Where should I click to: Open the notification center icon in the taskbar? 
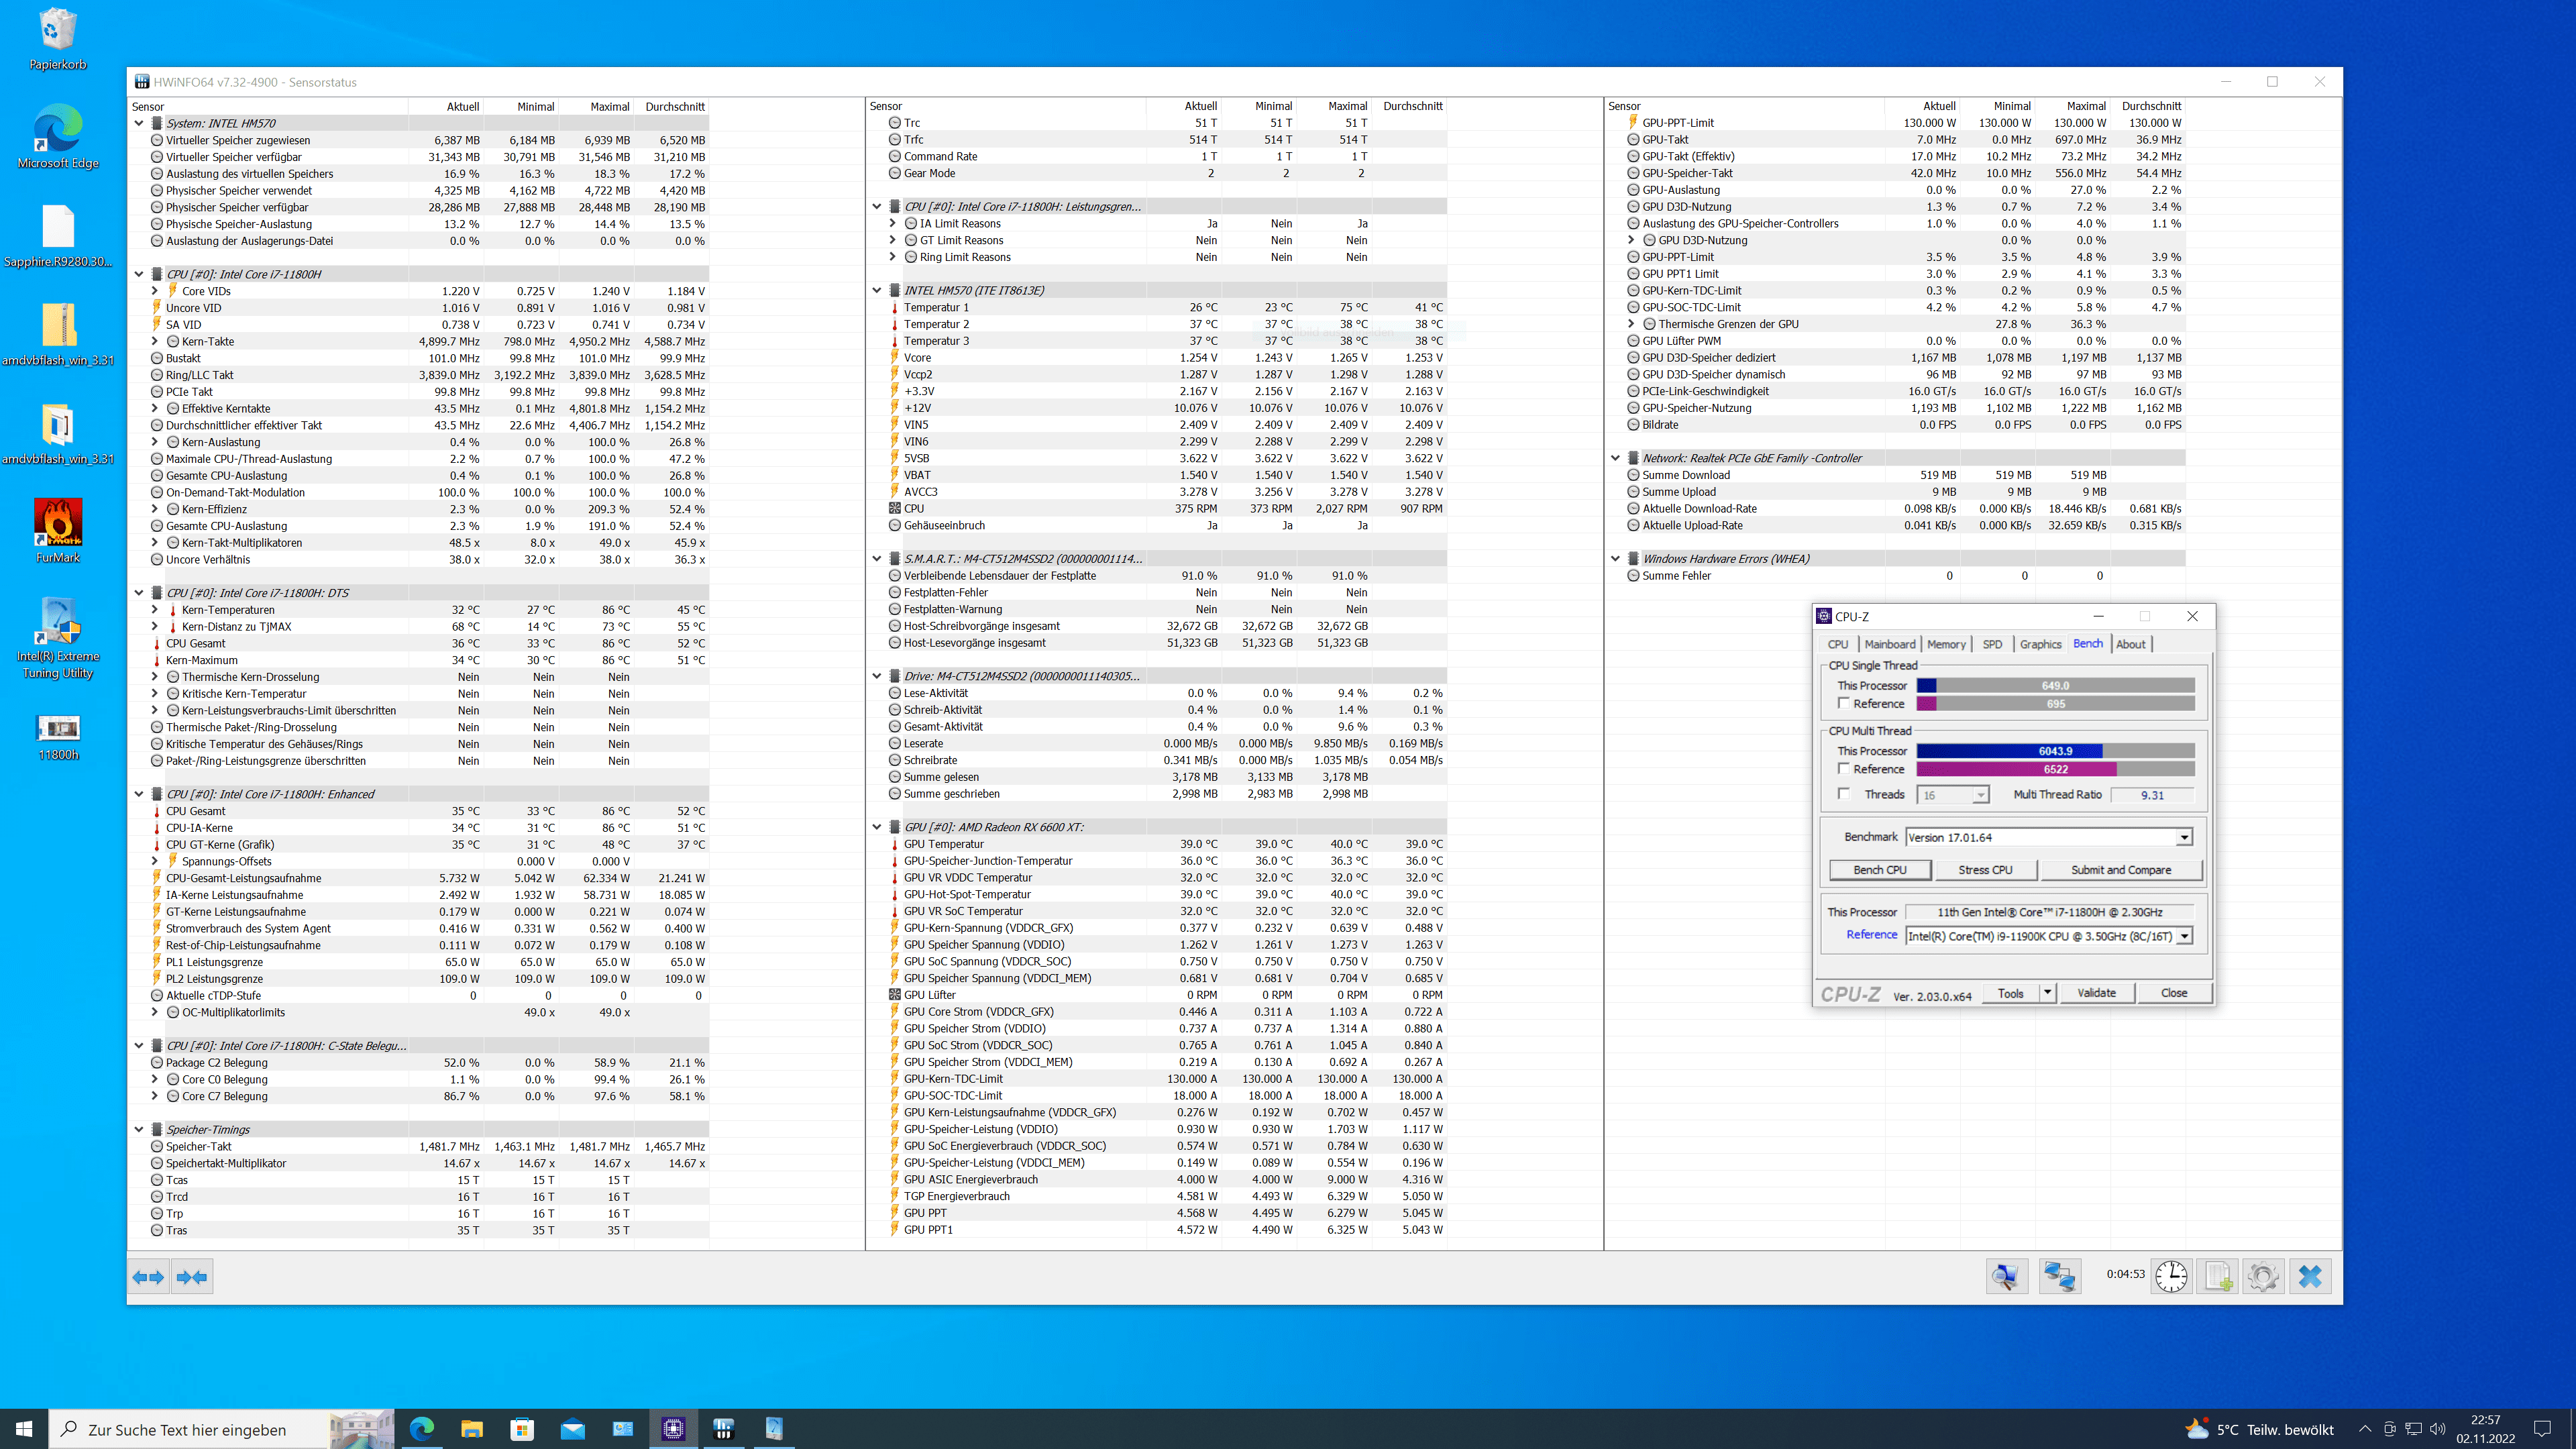(x=2542, y=1429)
